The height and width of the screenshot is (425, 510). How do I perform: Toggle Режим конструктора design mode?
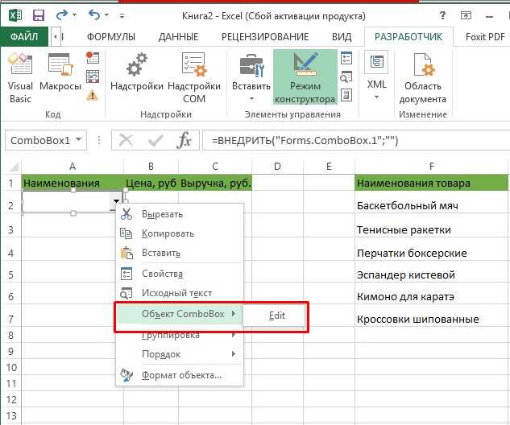point(305,77)
